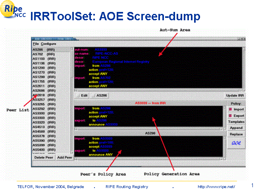Open the File menu
Image resolution: width=258 pixels, height=194 pixels.
click(x=35, y=43)
